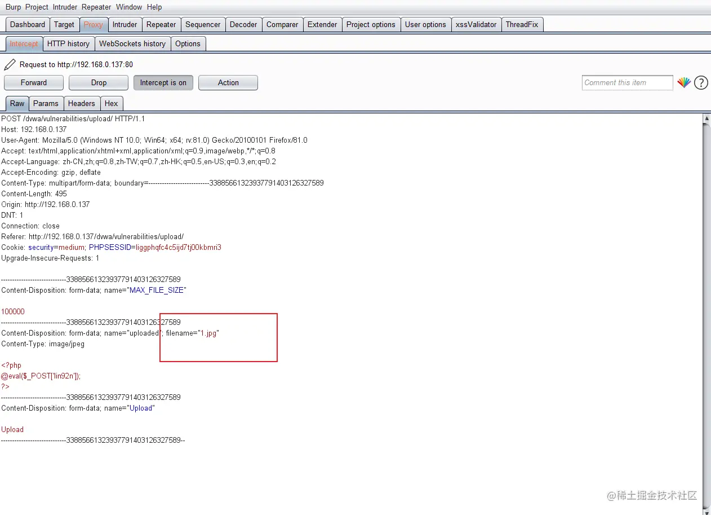Image resolution: width=711 pixels, height=515 pixels.
Task: Open the Sequencer tab
Action: (x=203, y=24)
